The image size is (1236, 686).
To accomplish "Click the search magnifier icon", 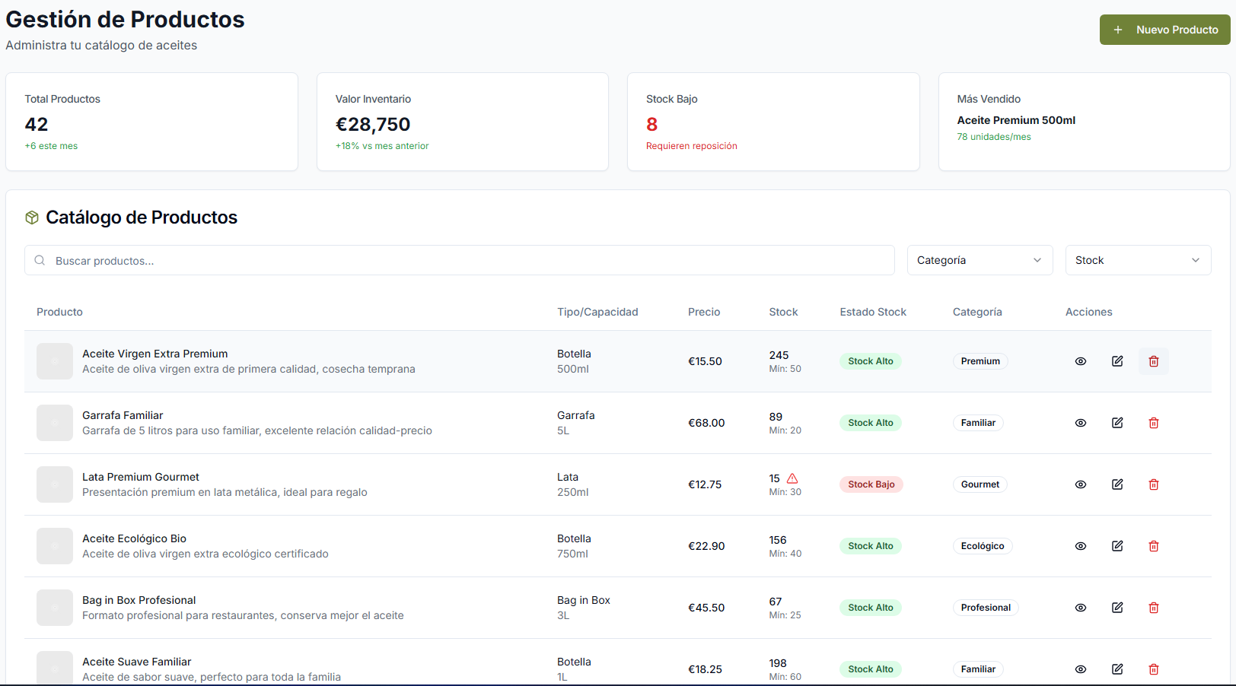I will click(x=40, y=260).
